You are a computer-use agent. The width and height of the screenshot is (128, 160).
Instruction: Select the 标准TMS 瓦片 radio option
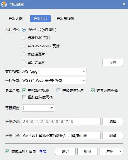[x=24, y=38]
